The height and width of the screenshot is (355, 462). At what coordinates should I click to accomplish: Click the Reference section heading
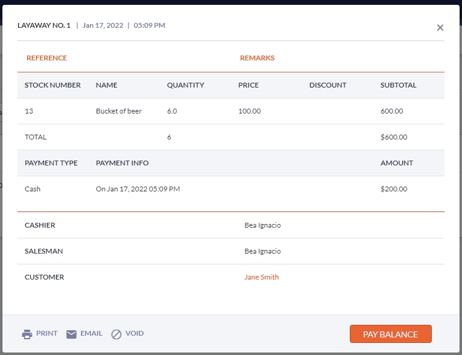tap(46, 58)
